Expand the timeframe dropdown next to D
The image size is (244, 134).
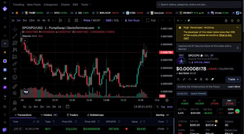pos(53,20)
